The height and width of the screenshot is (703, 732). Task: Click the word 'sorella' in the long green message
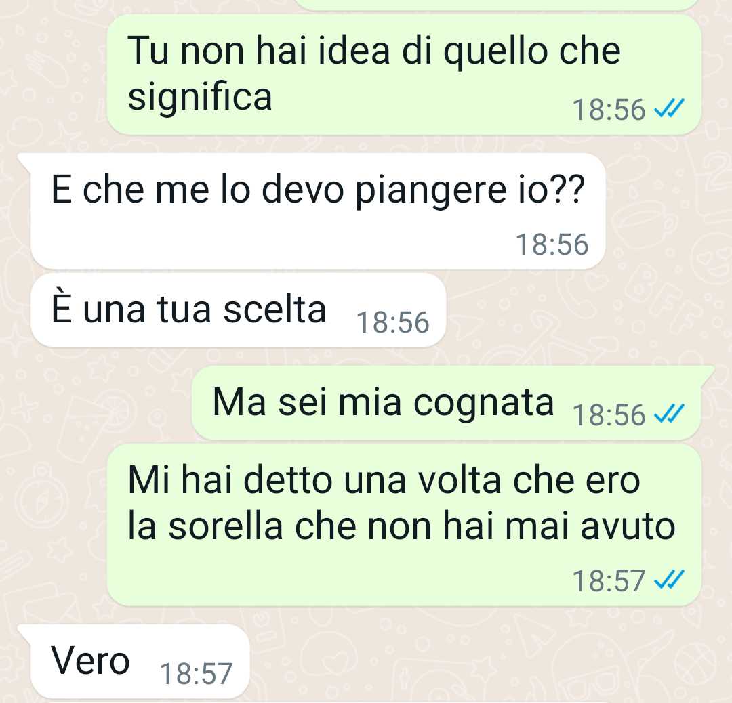[226, 526]
